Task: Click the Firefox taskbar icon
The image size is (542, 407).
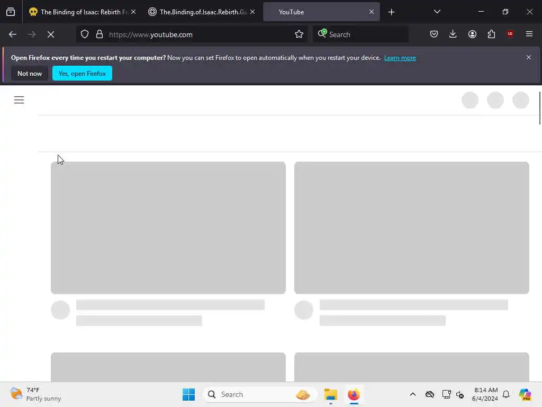Action: (354, 394)
